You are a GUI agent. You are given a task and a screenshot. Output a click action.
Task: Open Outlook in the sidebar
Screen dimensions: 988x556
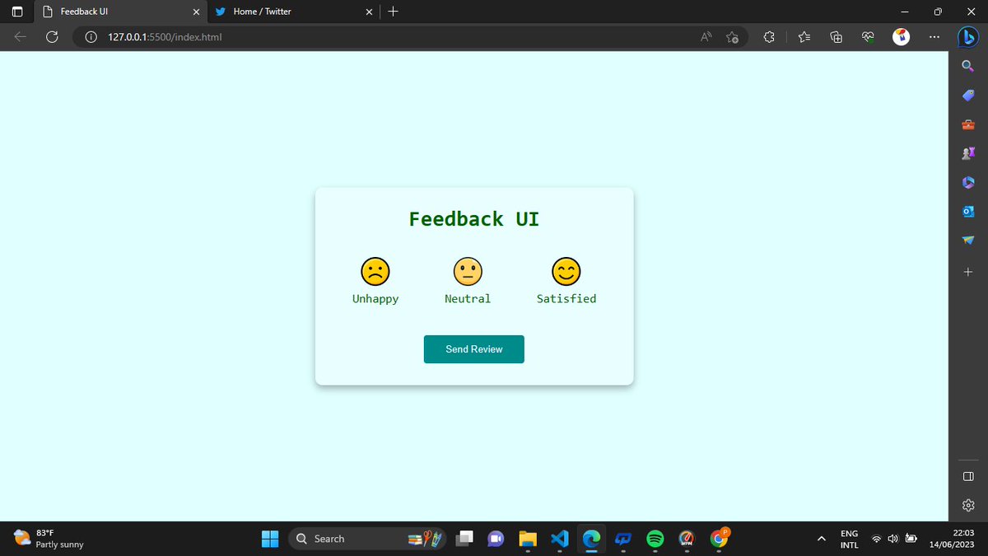(968, 211)
